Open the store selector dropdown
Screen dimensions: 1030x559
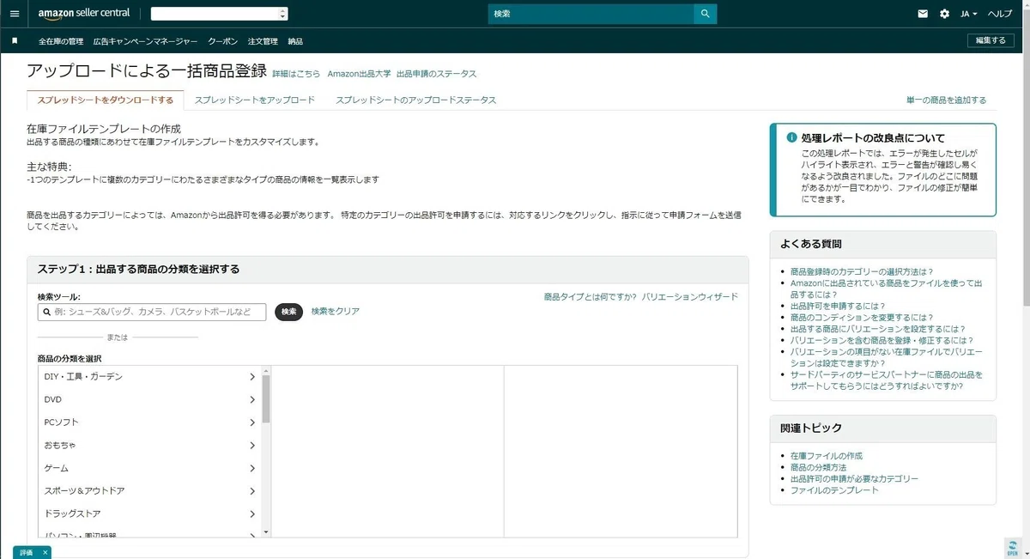click(x=220, y=14)
